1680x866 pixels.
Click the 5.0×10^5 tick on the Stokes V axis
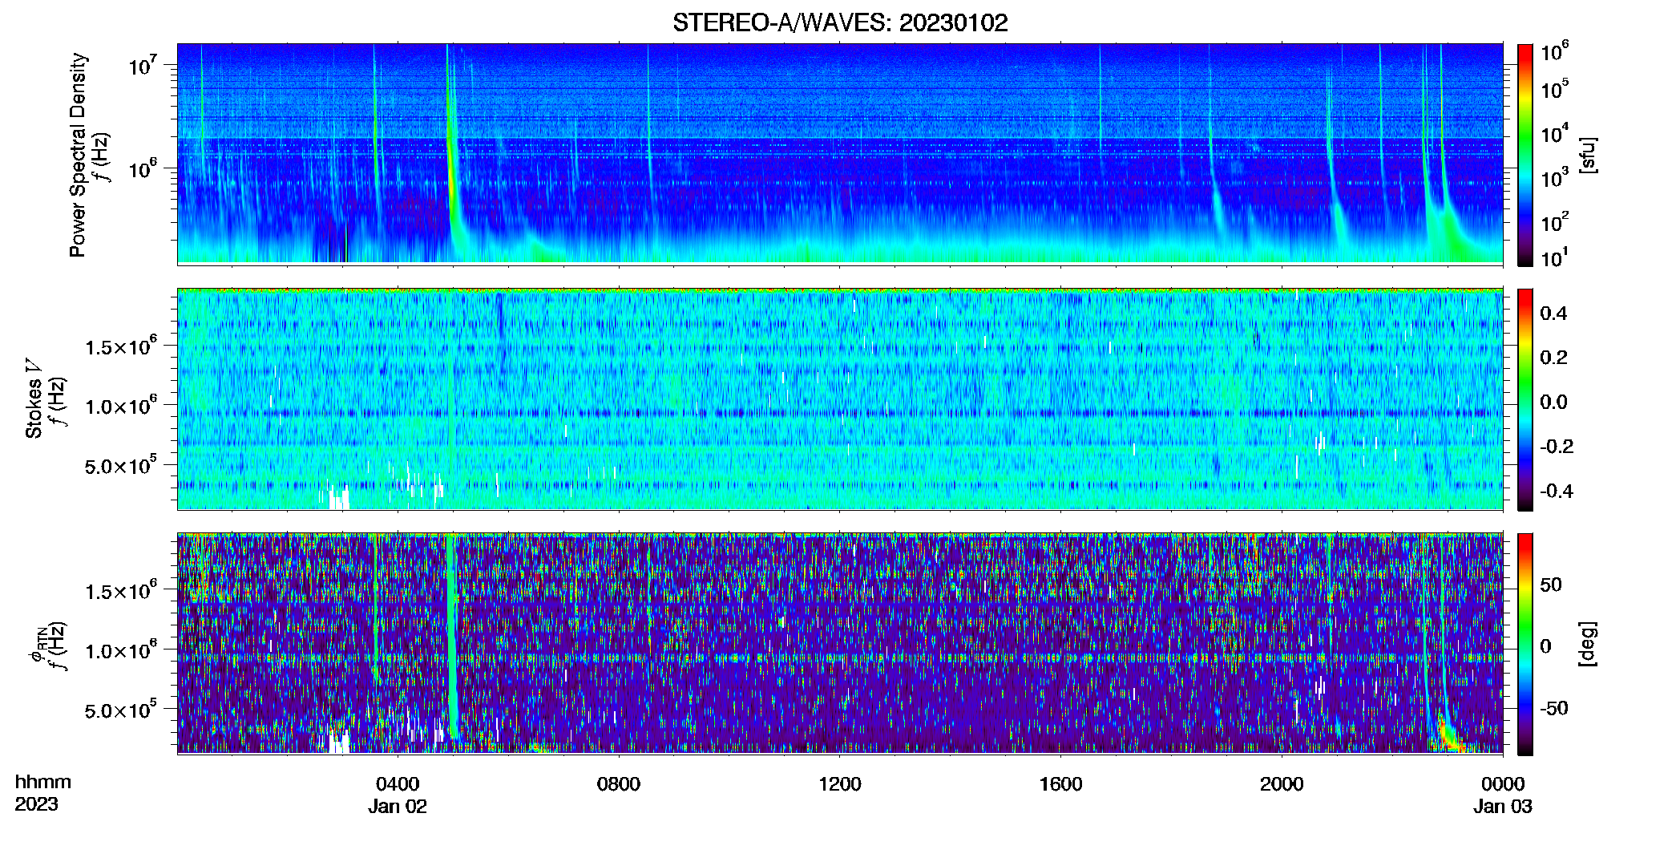[121, 465]
